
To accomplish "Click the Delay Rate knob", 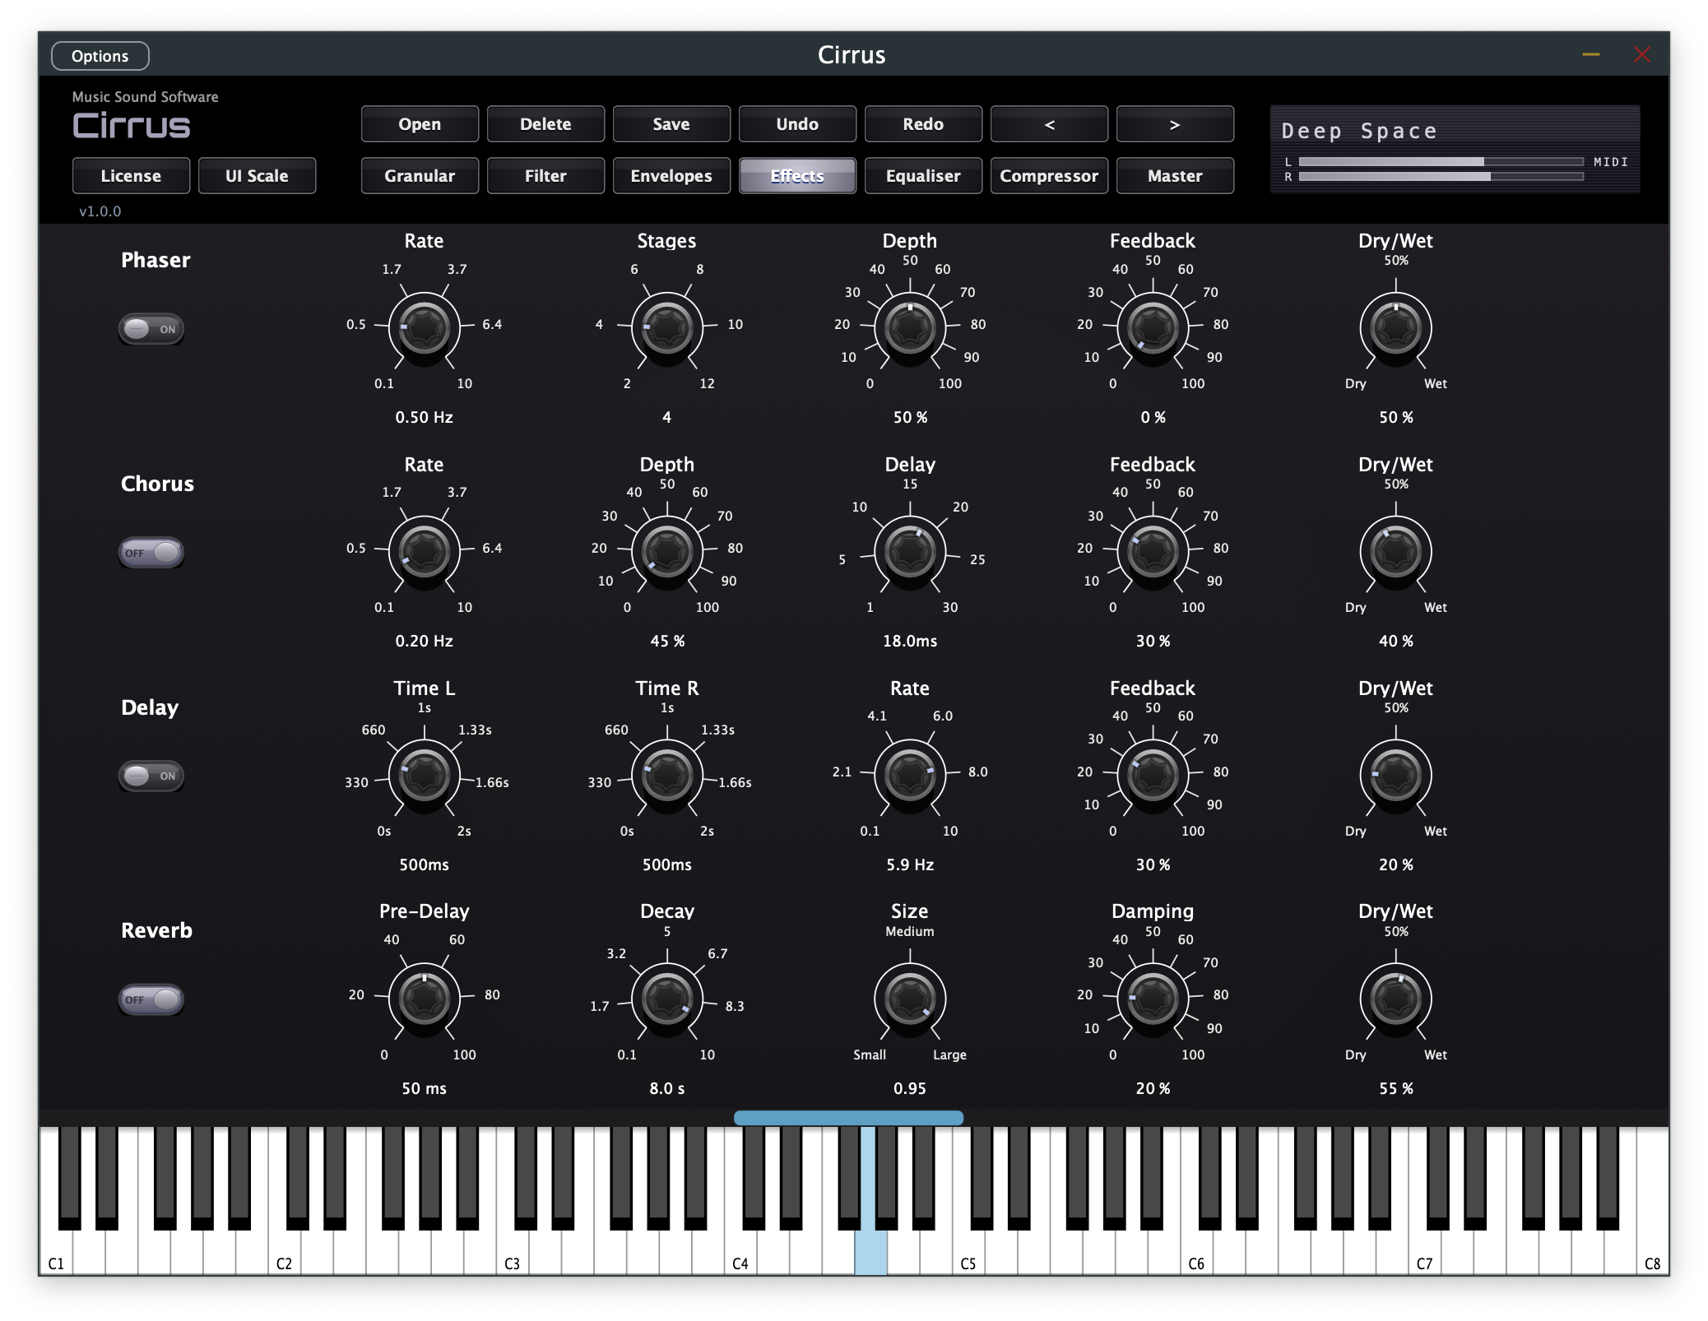I will (910, 775).
